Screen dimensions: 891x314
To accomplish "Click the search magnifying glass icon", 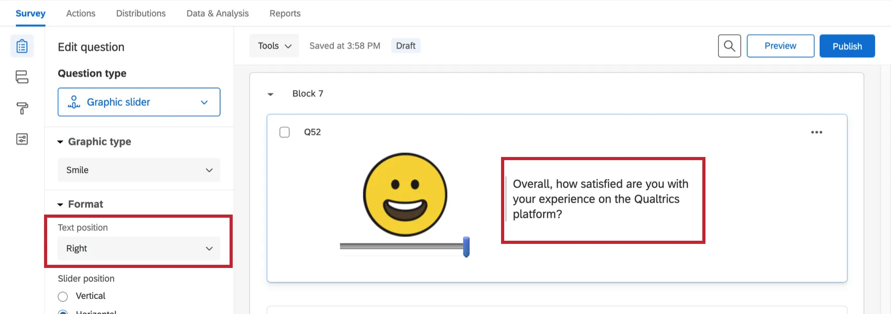I will (x=729, y=46).
